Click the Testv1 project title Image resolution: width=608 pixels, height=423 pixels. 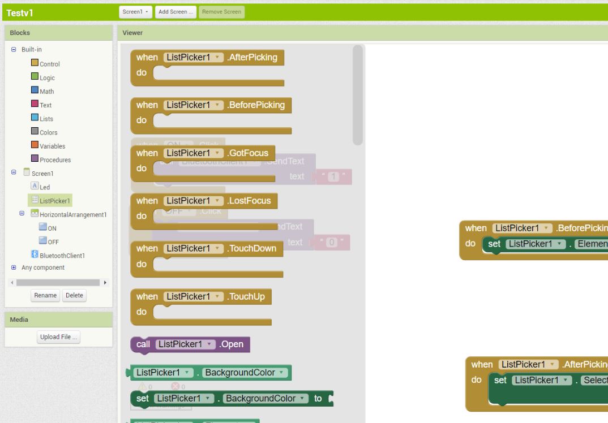click(20, 13)
